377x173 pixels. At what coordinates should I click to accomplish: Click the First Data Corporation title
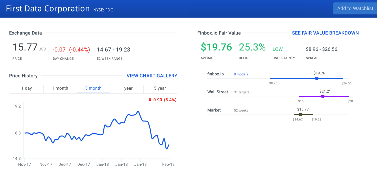(48, 9)
